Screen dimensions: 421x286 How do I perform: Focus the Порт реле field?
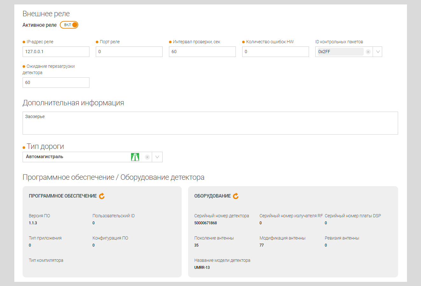click(x=129, y=52)
